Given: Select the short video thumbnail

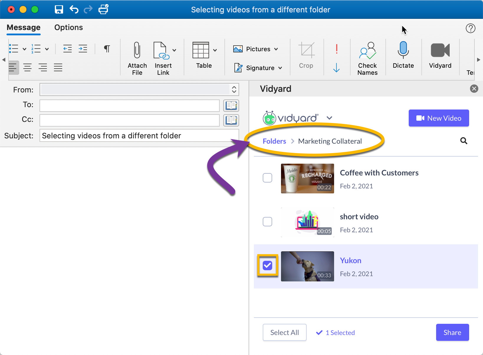Looking at the screenshot, I should [307, 222].
